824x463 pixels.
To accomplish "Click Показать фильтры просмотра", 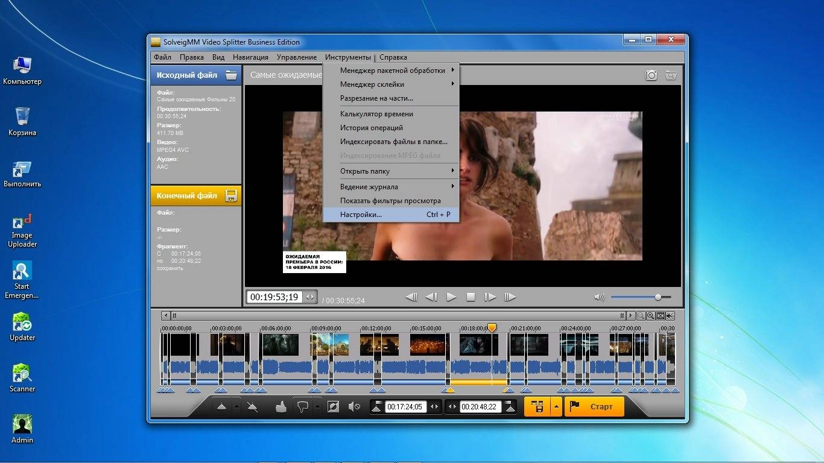I will pyautogui.click(x=391, y=201).
